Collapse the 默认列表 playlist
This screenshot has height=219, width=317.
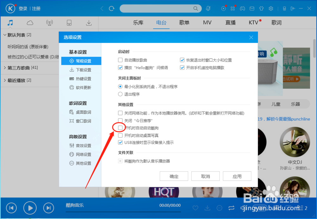point(5,35)
